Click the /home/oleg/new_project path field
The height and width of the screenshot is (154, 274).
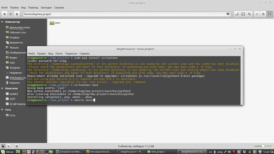click(127, 14)
